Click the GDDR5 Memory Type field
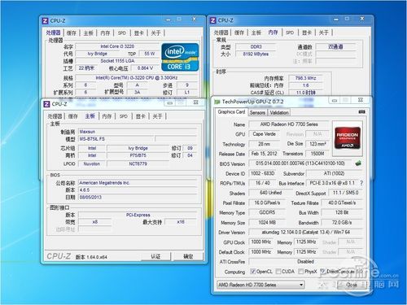The width and height of the screenshot is (407, 305). pos(267,212)
